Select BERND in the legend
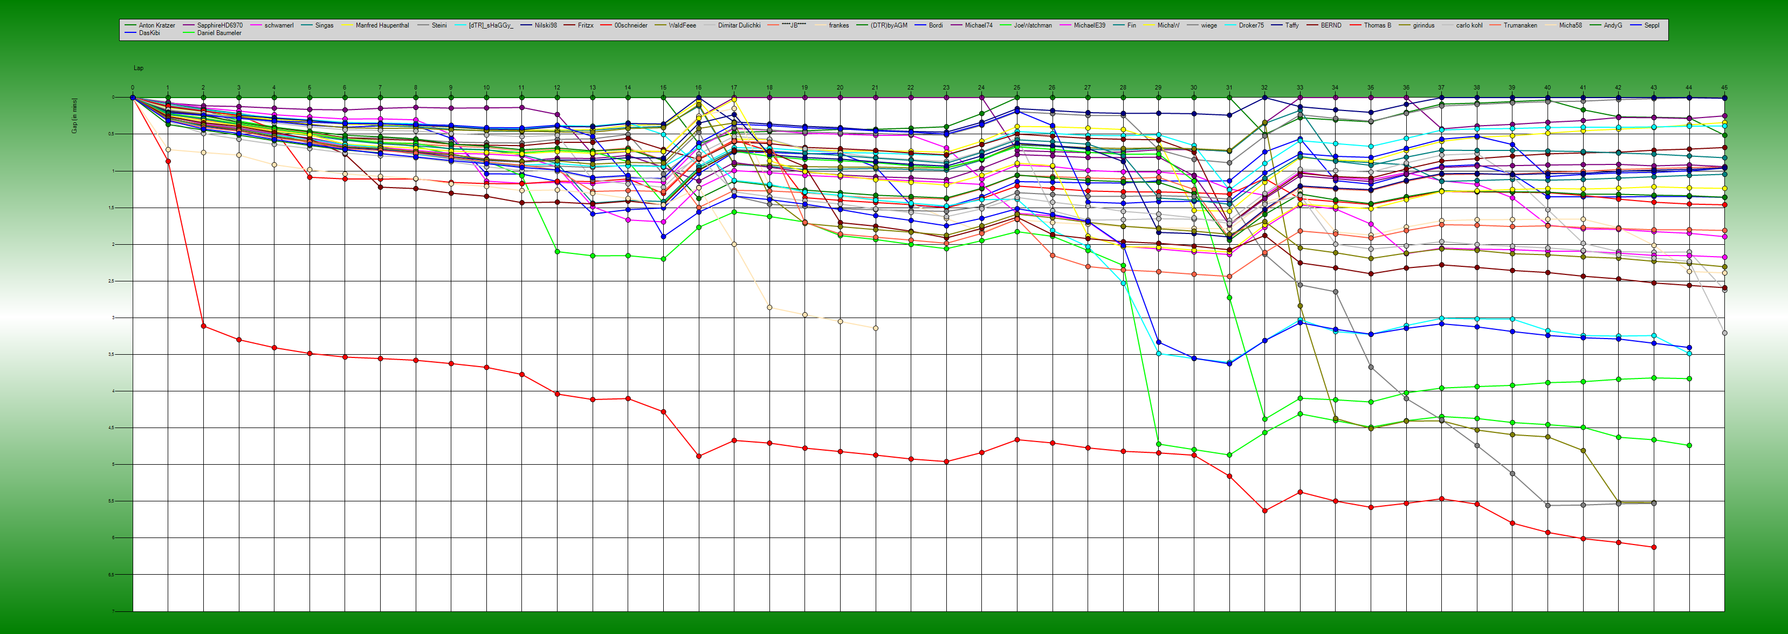 tap(1331, 26)
